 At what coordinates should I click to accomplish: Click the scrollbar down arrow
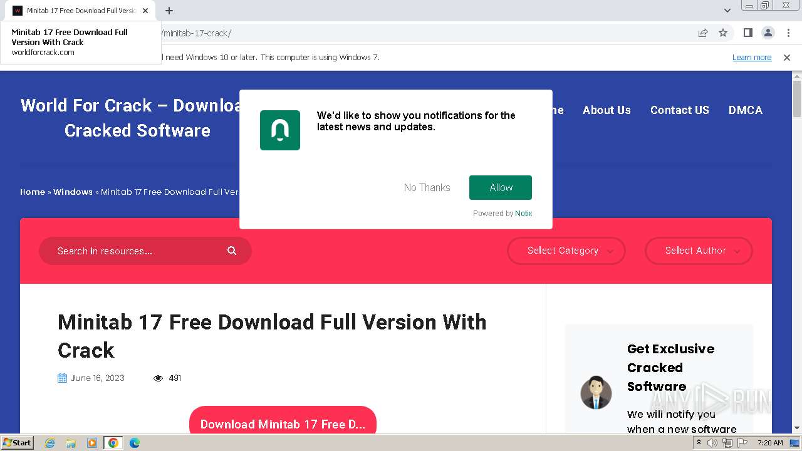pyautogui.click(x=797, y=428)
